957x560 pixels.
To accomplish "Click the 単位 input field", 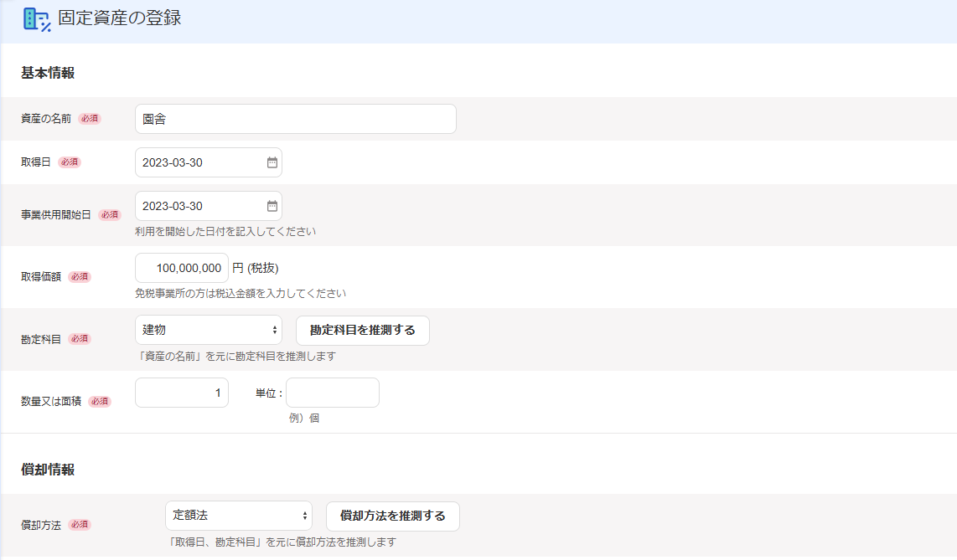I will point(333,393).
